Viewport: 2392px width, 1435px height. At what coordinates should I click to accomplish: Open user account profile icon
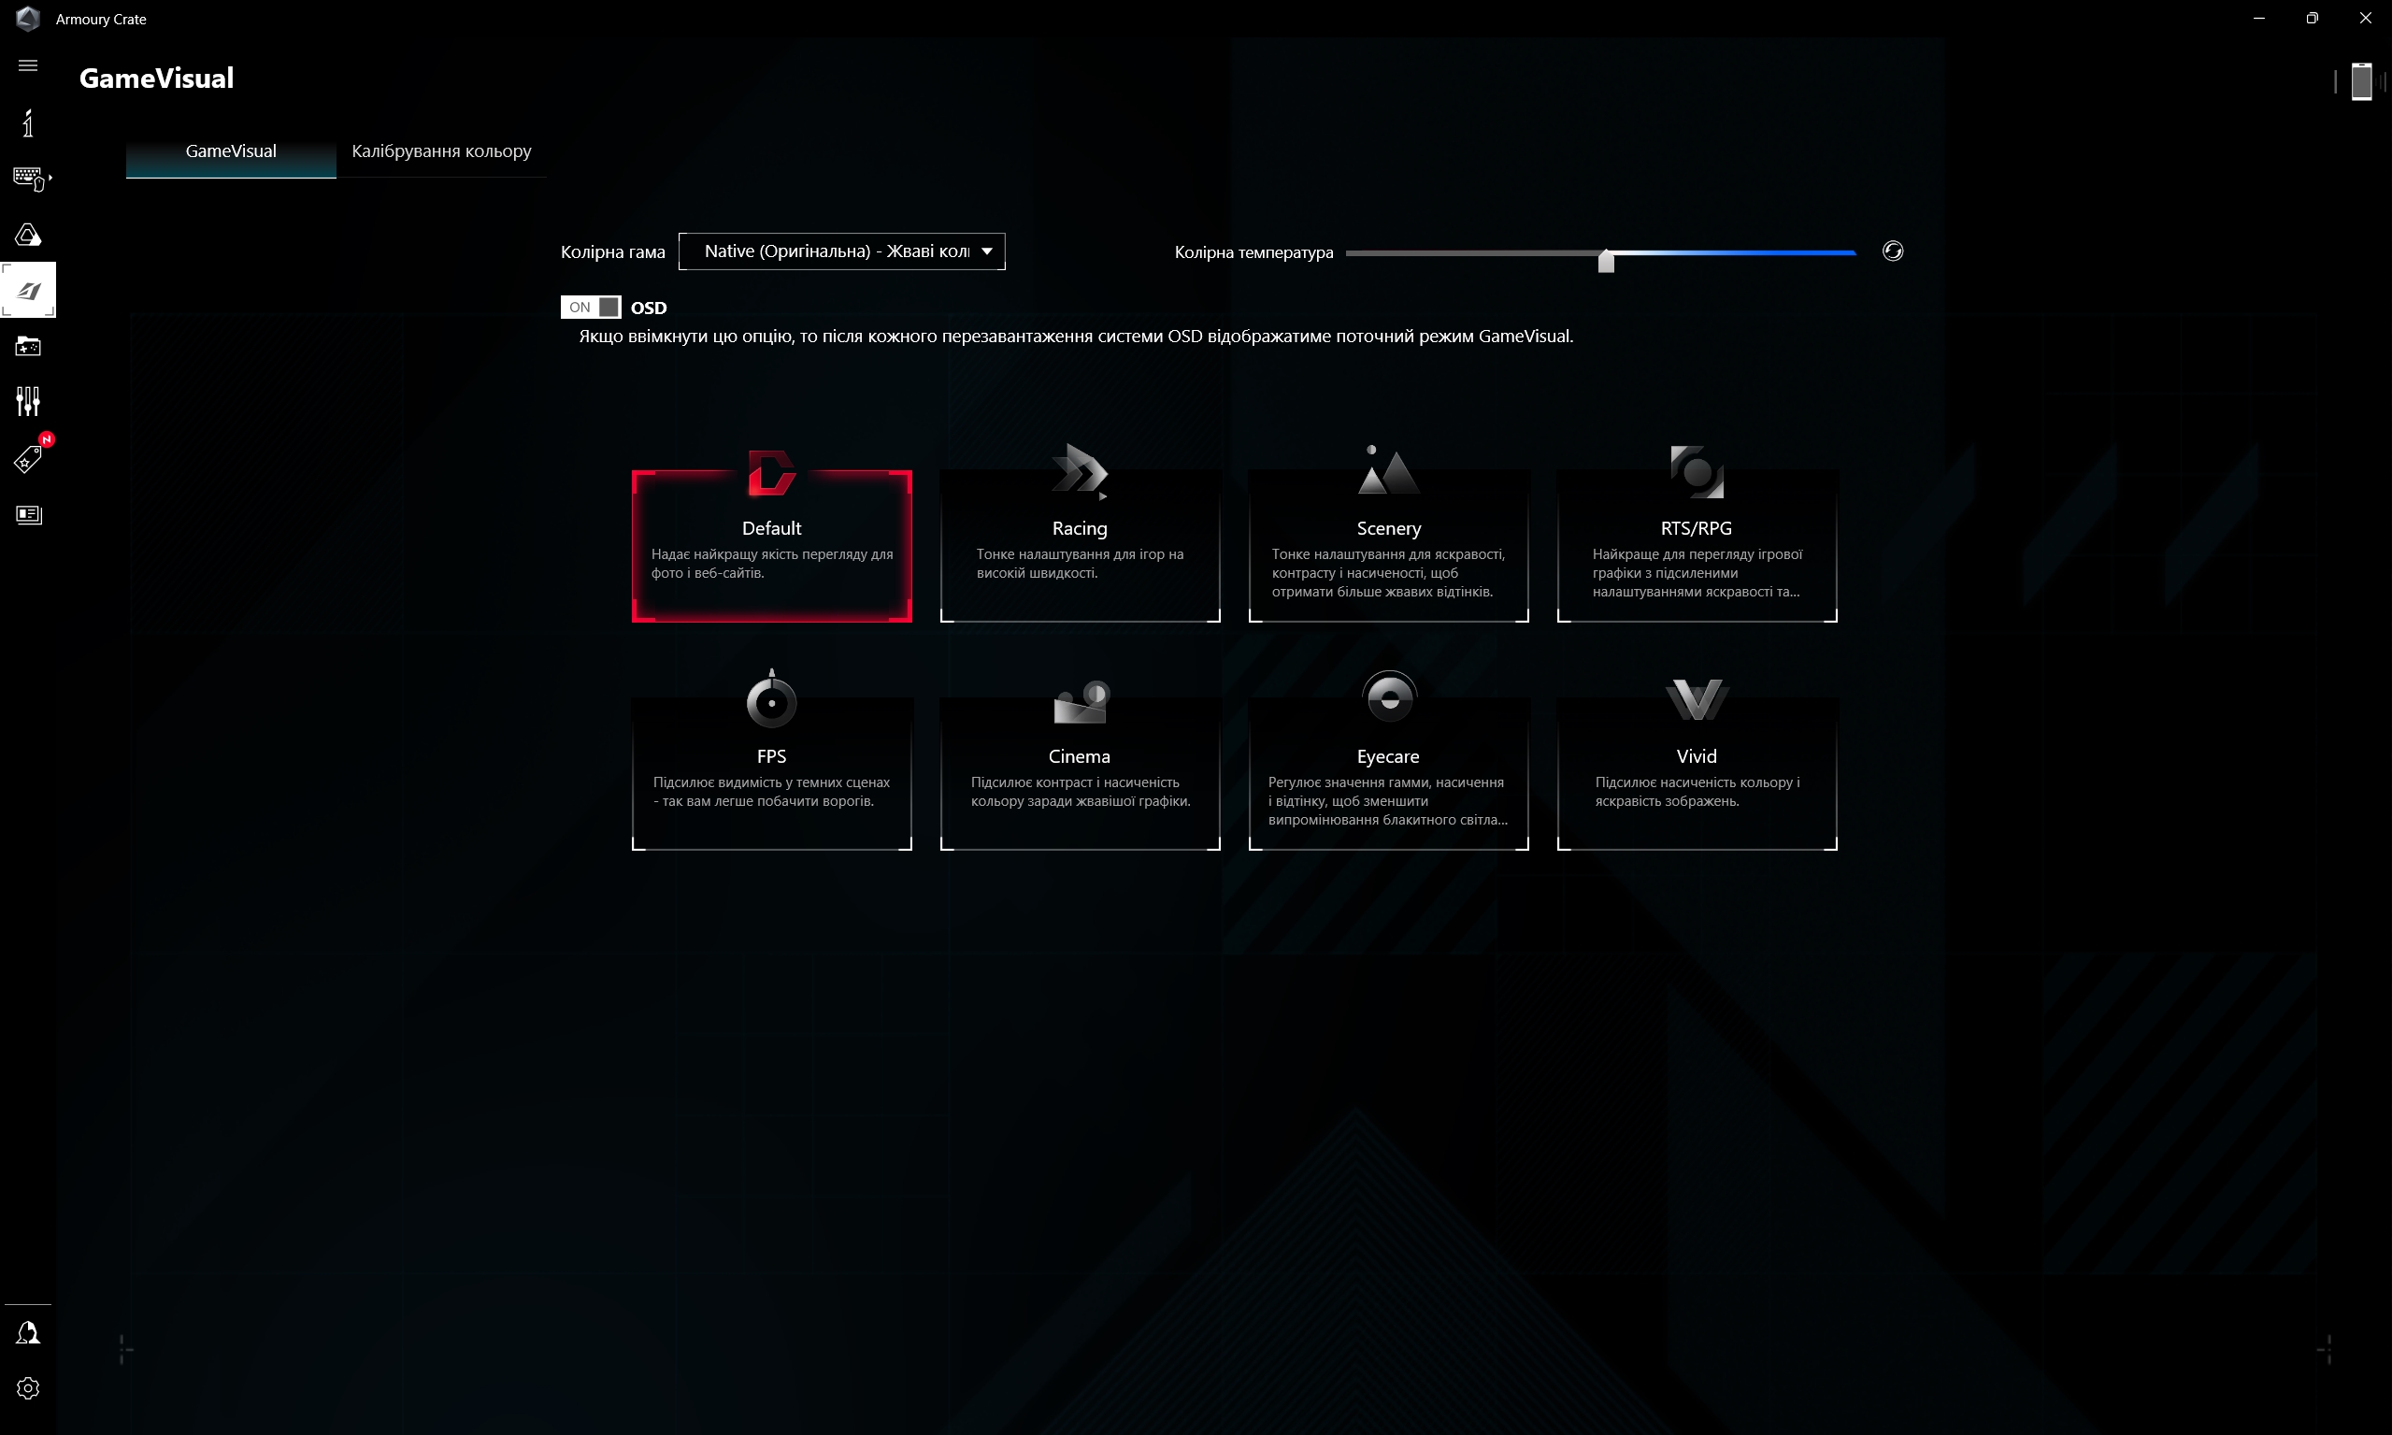click(x=28, y=1333)
